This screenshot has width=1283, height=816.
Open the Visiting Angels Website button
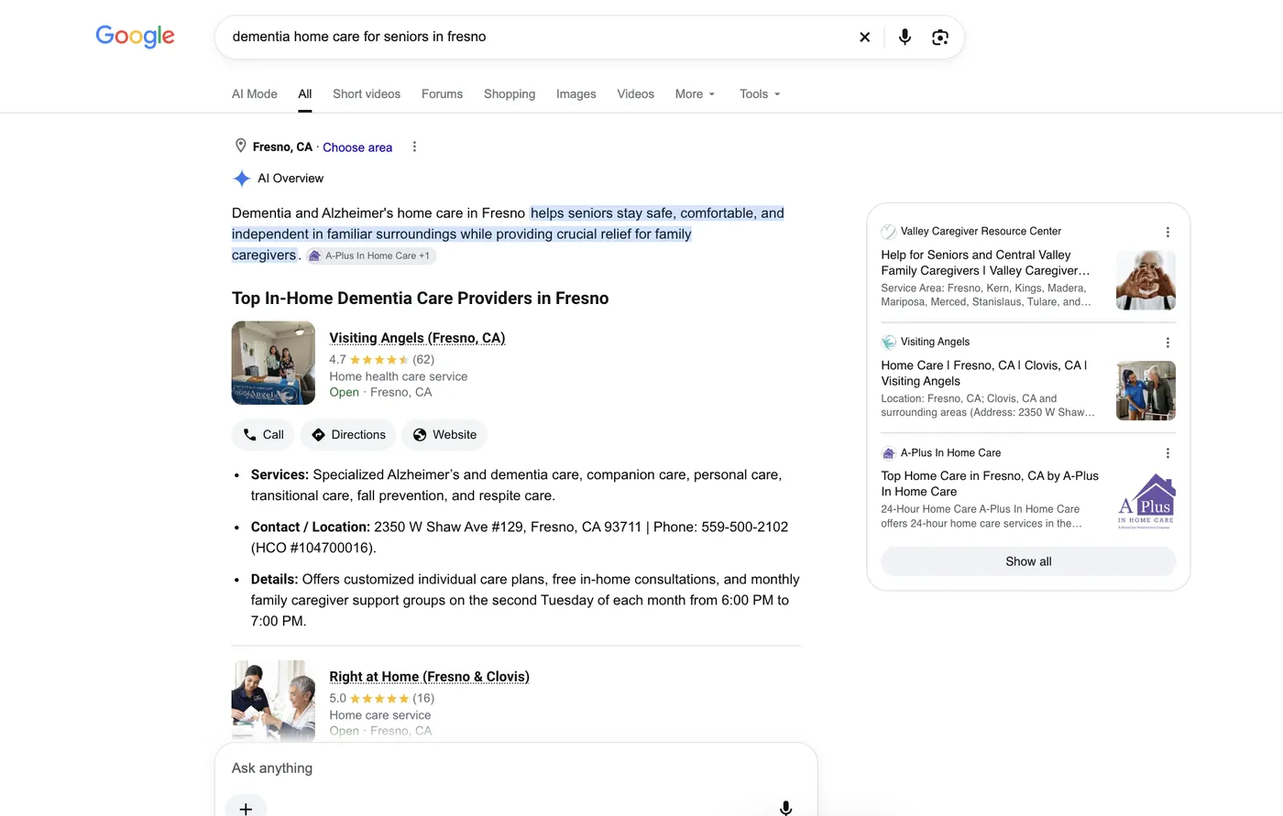444,435
